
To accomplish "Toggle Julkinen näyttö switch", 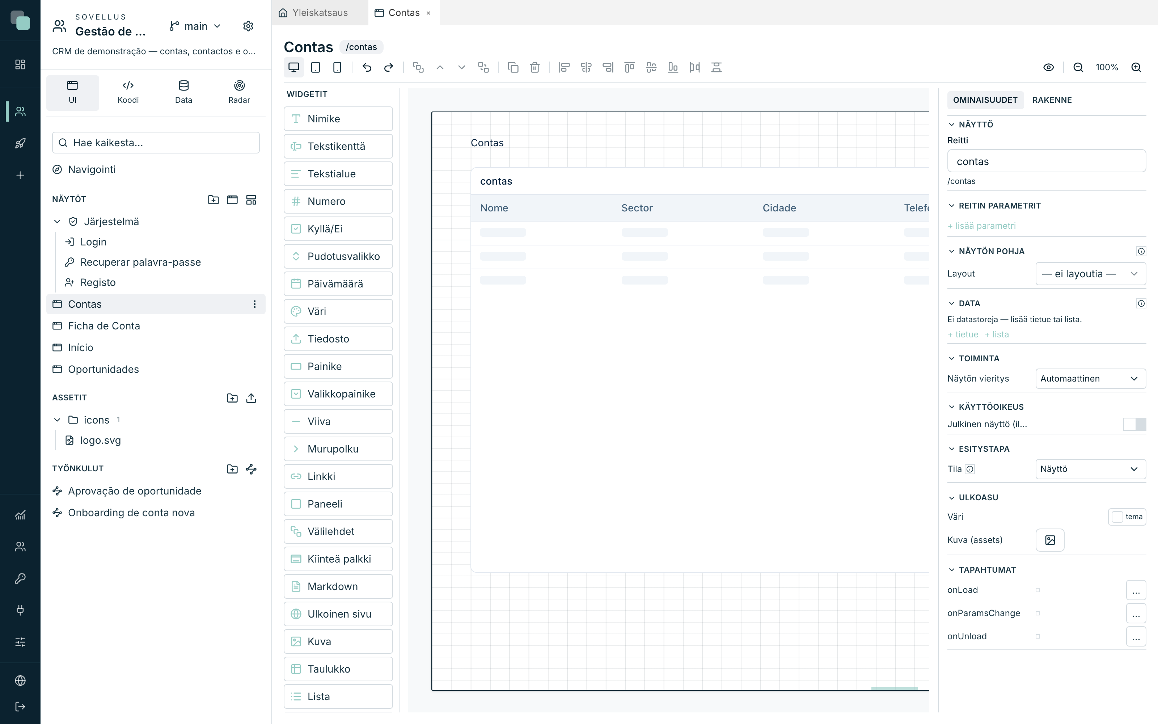I will click(1134, 424).
